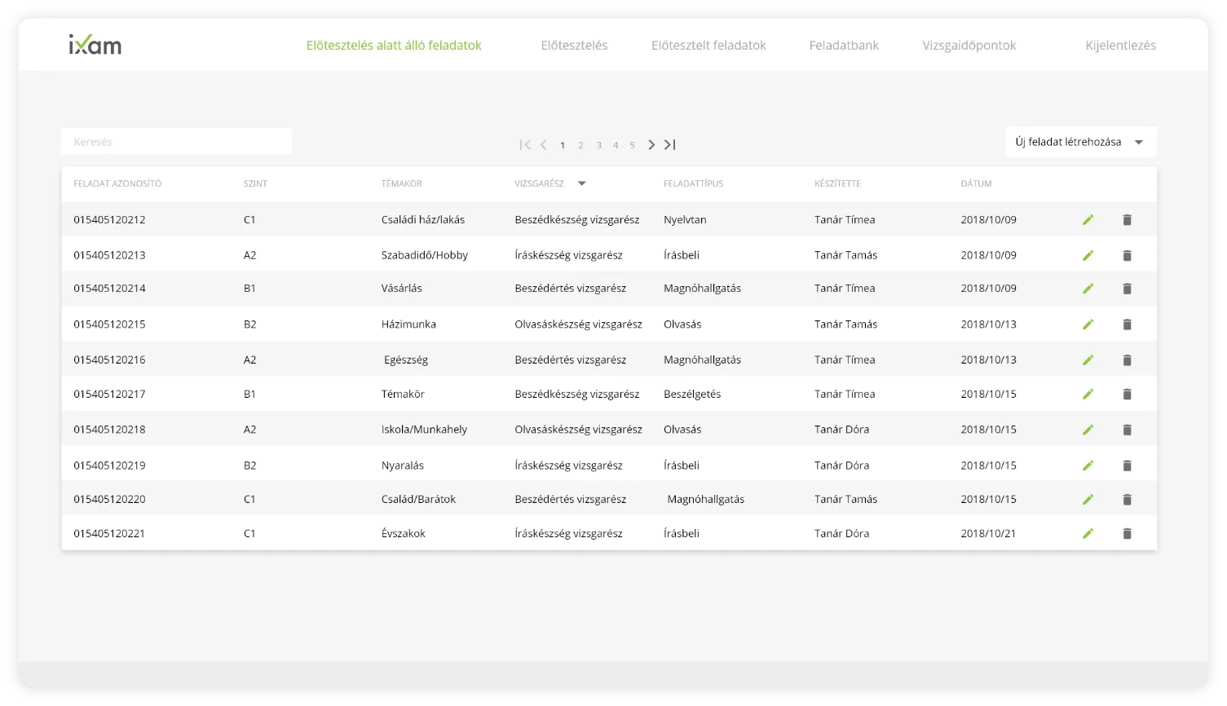
Task: Go to next page arrow
Action: point(651,145)
